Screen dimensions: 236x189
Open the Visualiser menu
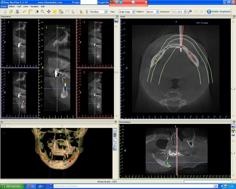click(x=34, y=7)
